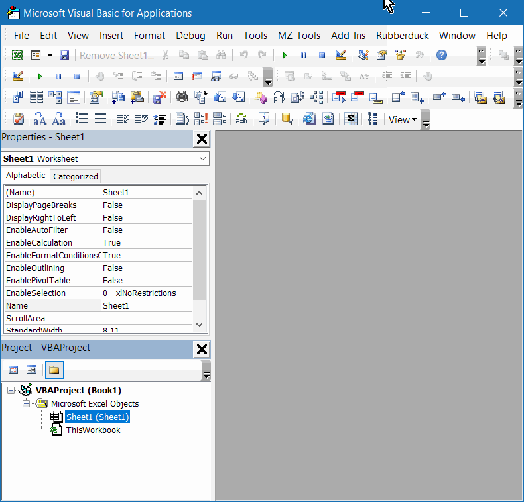Click the Run Sub green play icon in Standard toolbar
This screenshot has width=524, height=502.
pos(285,55)
